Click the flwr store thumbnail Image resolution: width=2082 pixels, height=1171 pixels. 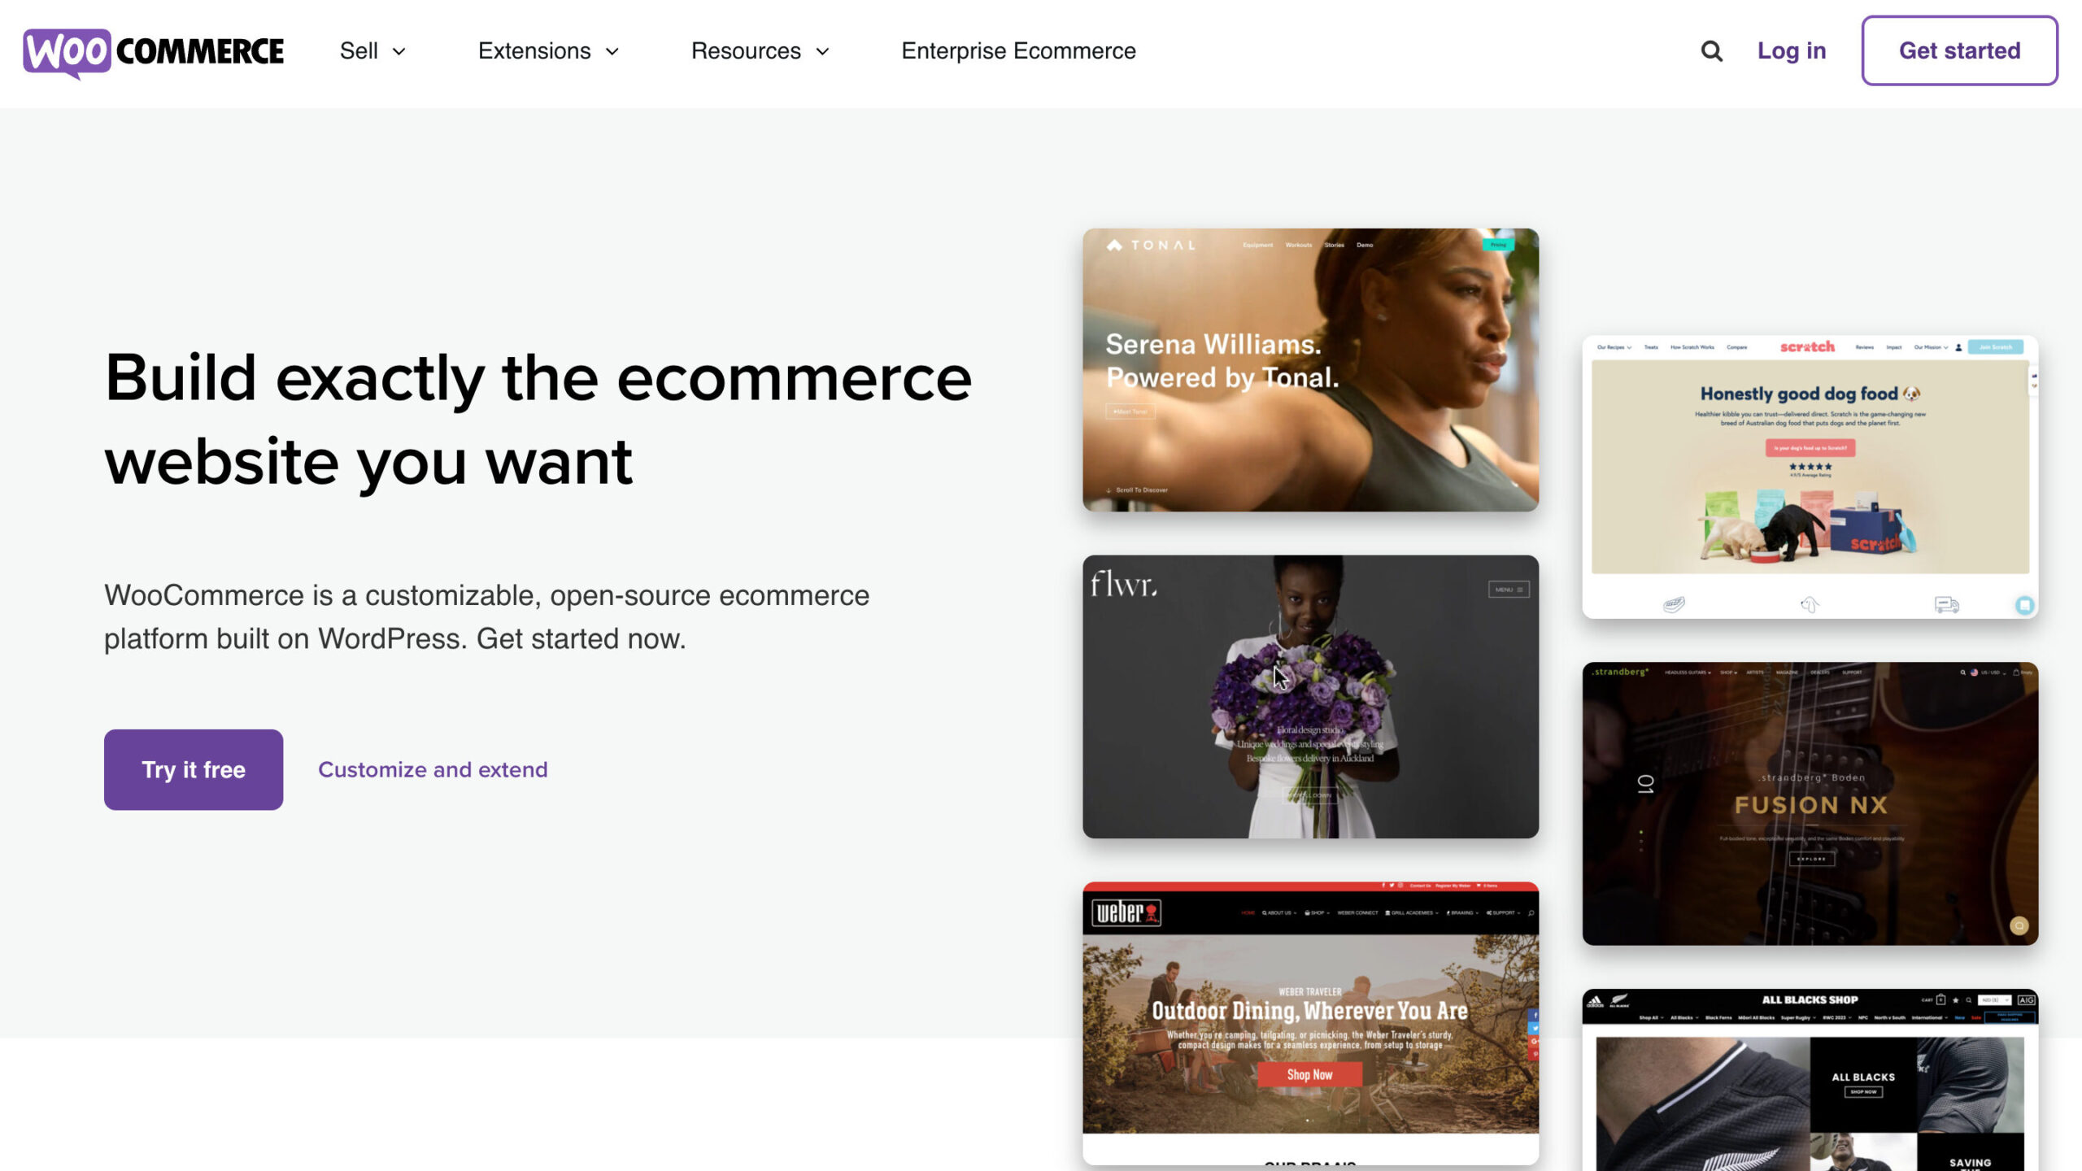[x=1310, y=696]
